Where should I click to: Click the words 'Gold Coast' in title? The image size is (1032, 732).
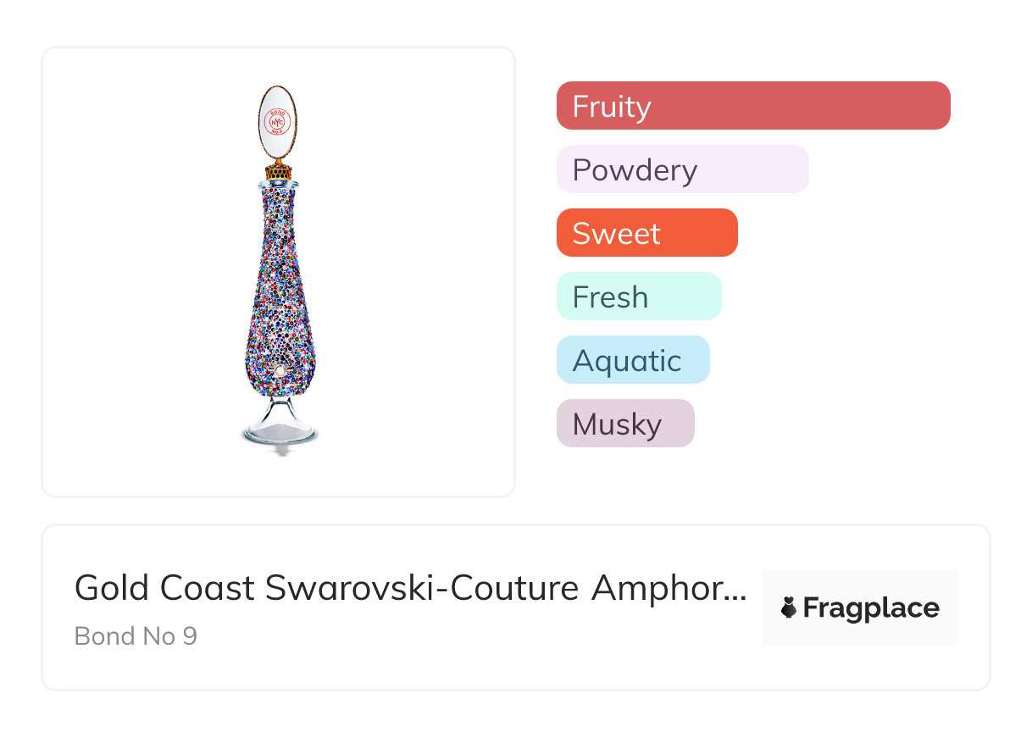[164, 588]
